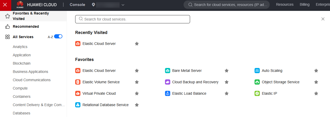Open Elastic Cloud Server under Favorites
The image size is (330, 117).
pos(99,71)
